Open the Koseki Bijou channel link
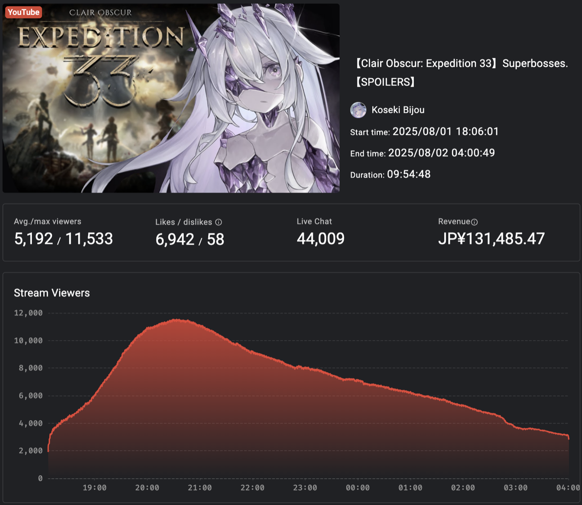582x505 pixels. point(398,110)
